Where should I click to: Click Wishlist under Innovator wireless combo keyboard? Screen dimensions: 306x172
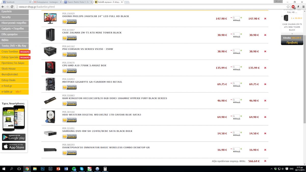(x=69, y=153)
